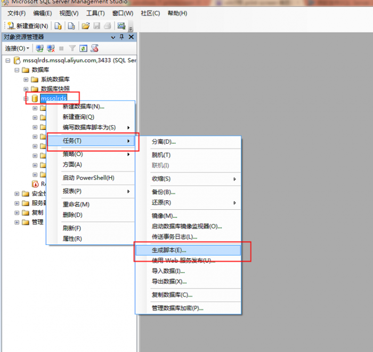Viewport: 373px width, 352px height.
Task: Open the 收缩(S) submenu
Action: [x=188, y=179]
